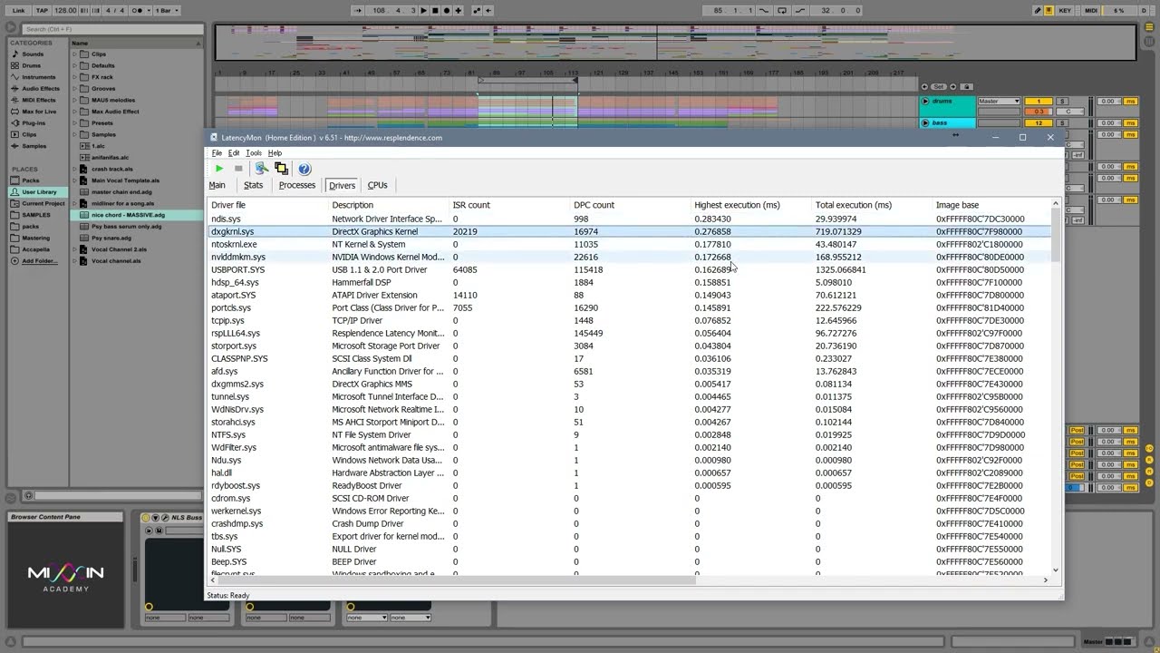Viewport: 1160px width, 653px height.
Task: Toggle Ableton's Draw Mode pencil
Action: 1038,11
